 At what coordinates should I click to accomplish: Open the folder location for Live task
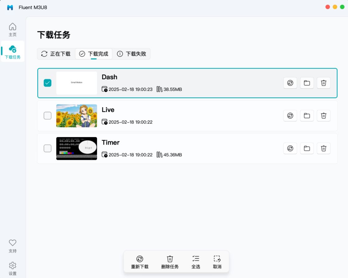click(x=307, y=115)
